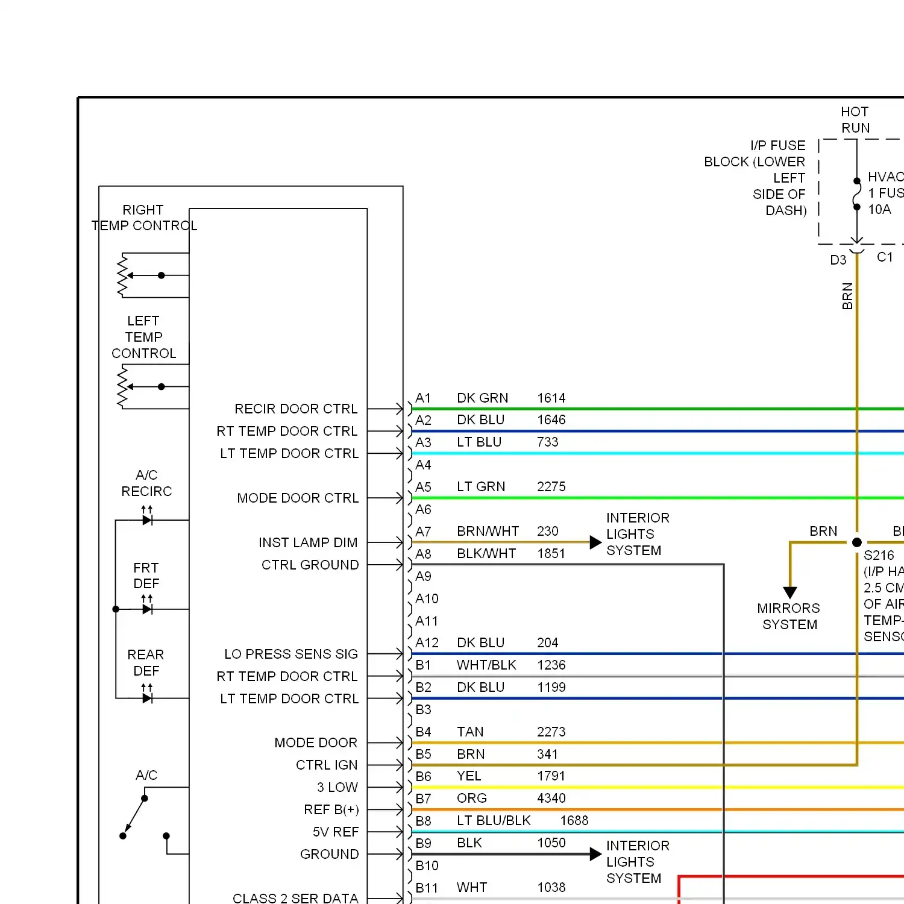Select the "LO PRESS SENS SIG" signal name
This screenshot has width=904, height=904.
point(291,654)
